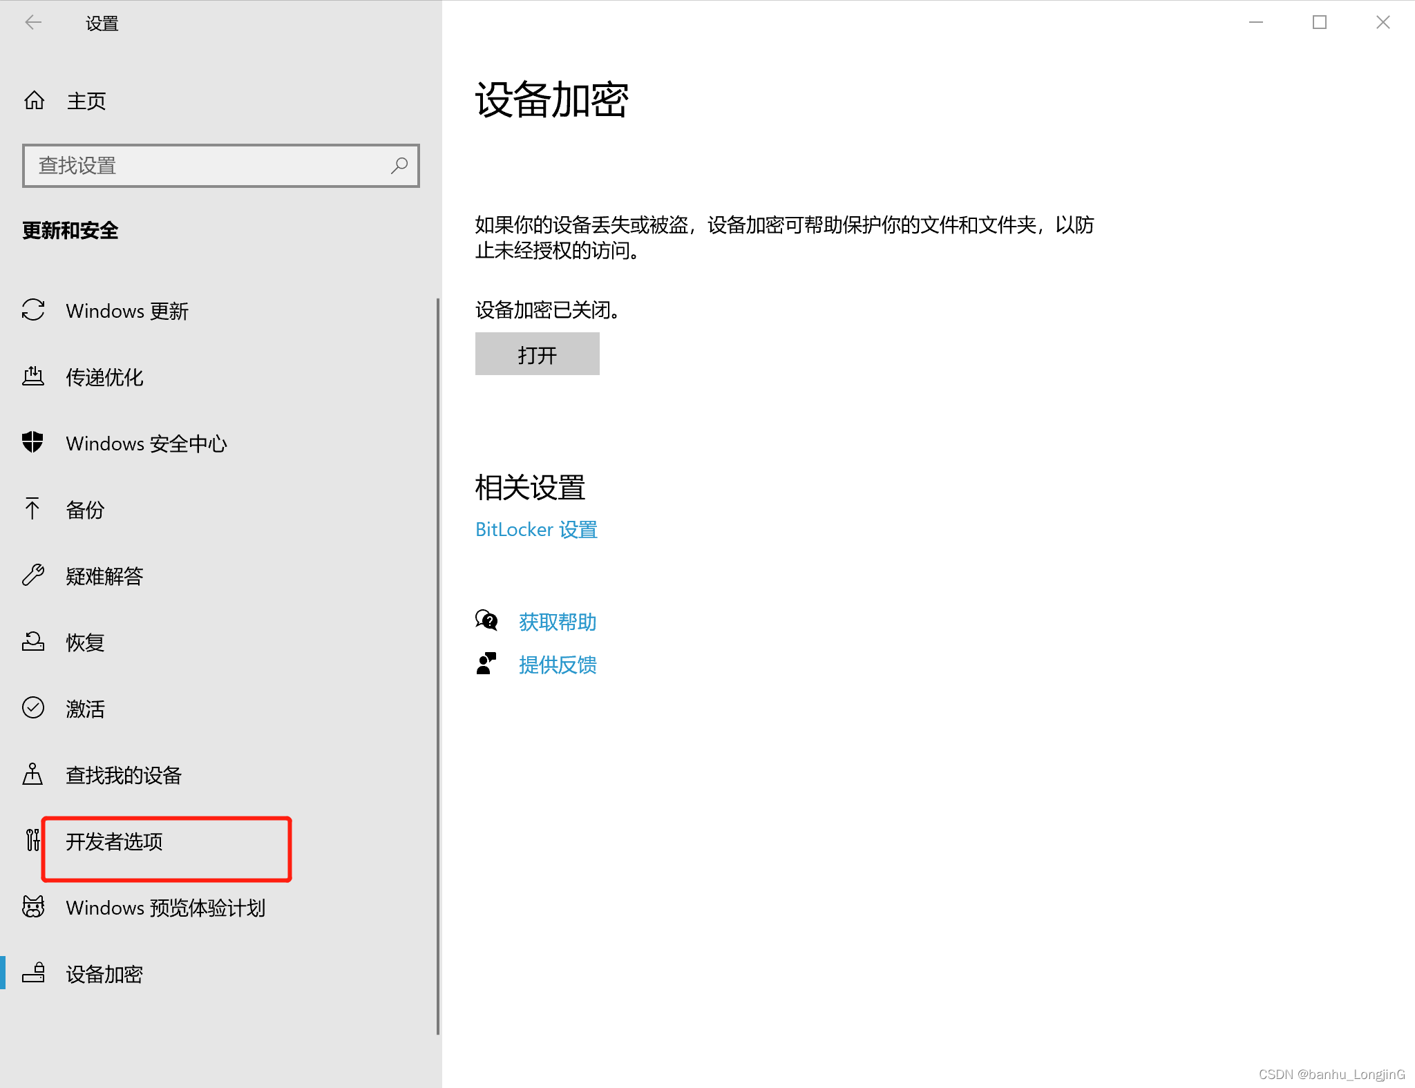Click the Windows 更新 refresh icon
This screenshot has height=1088, width=1415.
[x=33, y=310]
